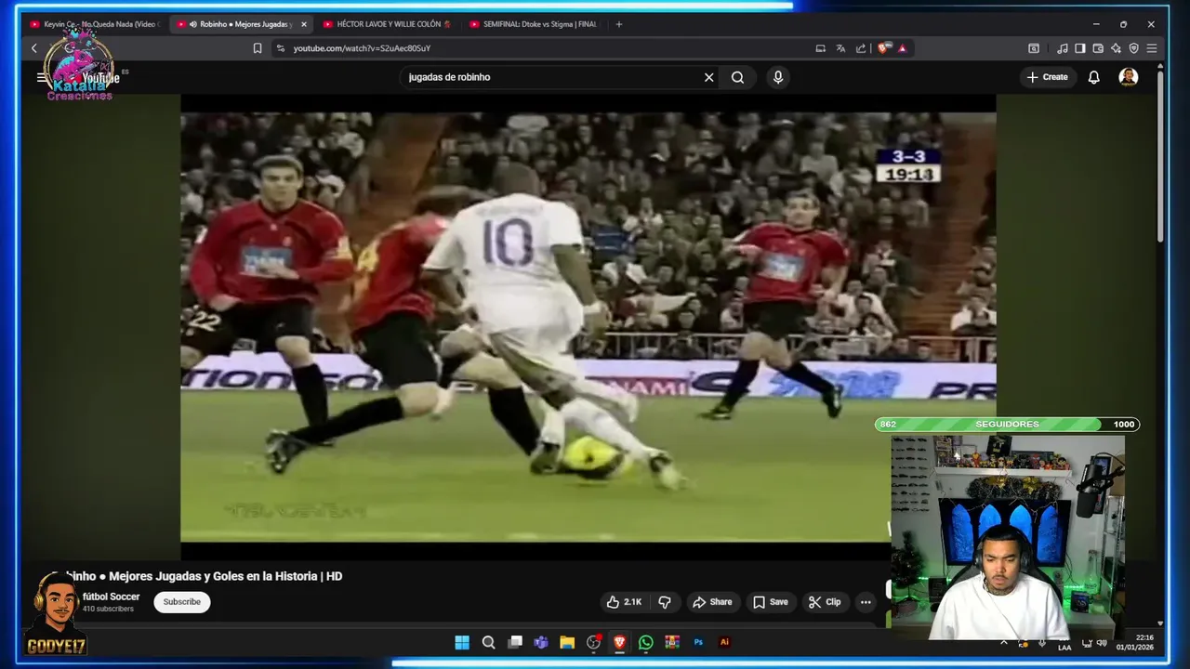
Task: Open Windows taskbar search
Action: (x=488, y=642)
